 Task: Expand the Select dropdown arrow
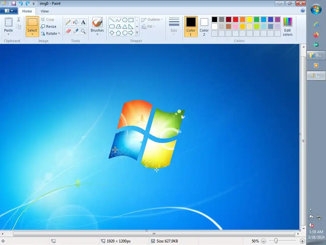[32, 34]
